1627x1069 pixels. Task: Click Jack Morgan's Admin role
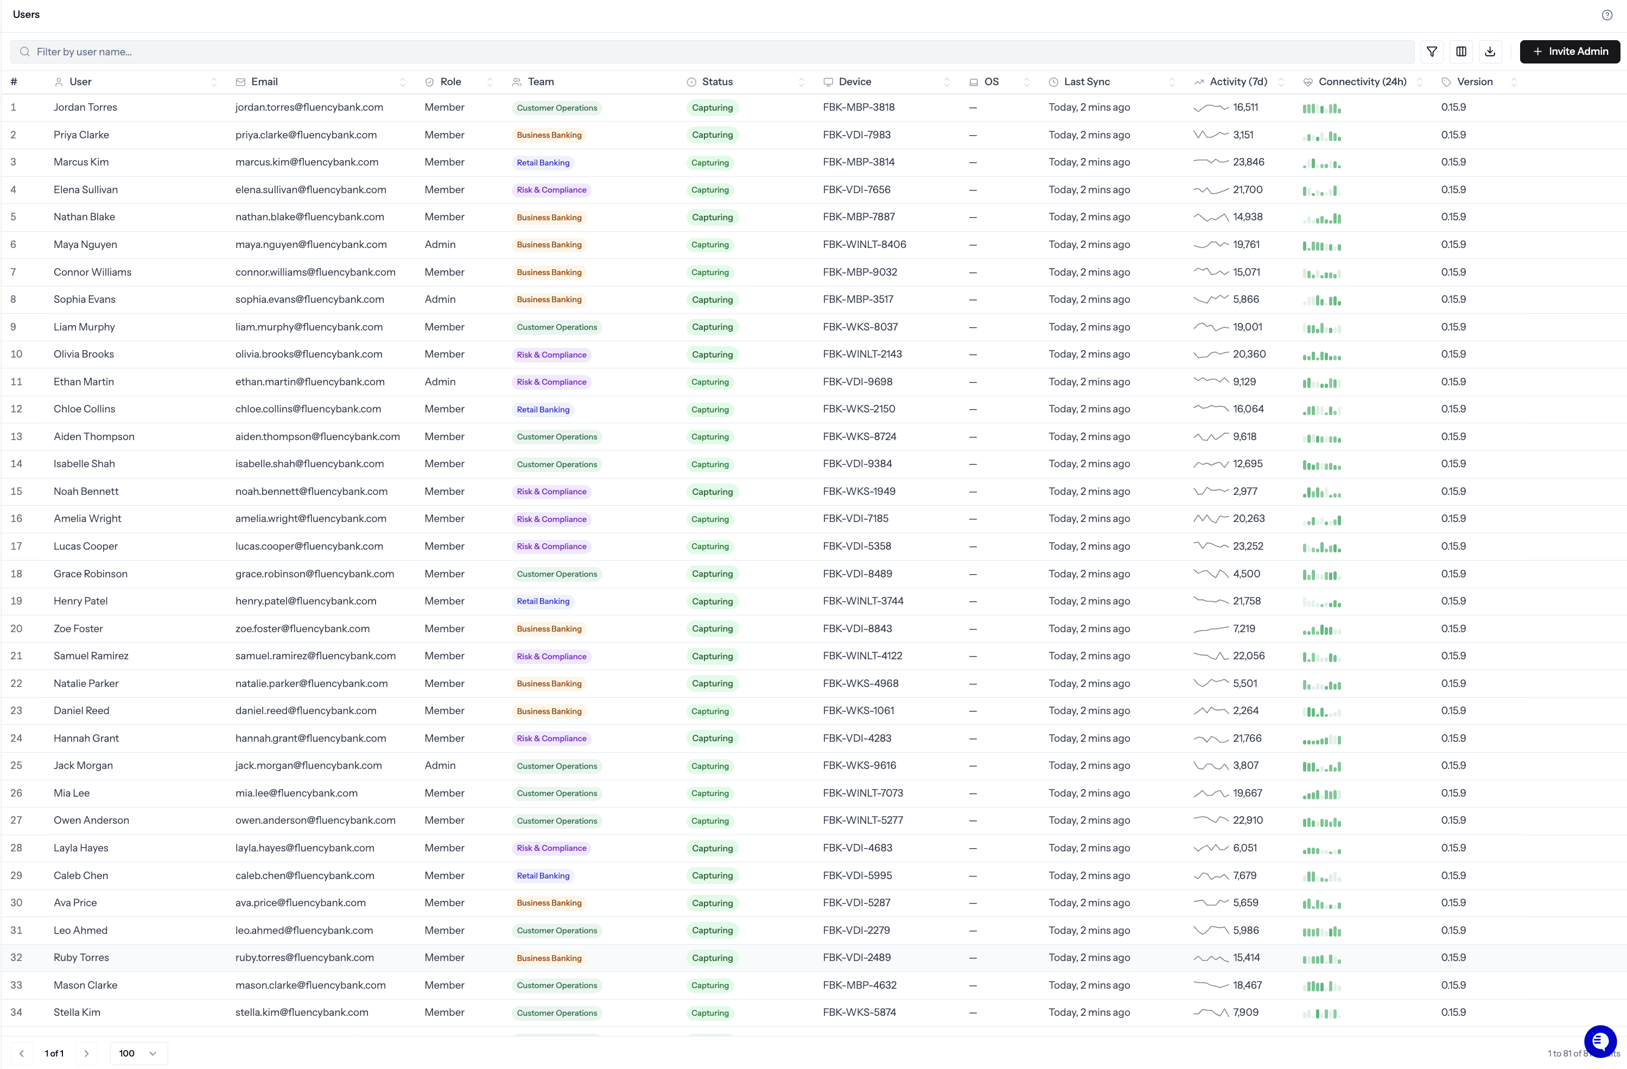click(x=440, y=766)
